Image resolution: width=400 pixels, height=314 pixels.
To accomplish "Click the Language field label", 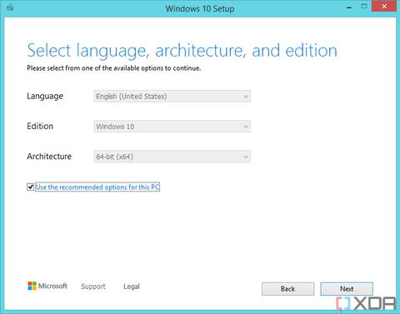I will [45, 96].
